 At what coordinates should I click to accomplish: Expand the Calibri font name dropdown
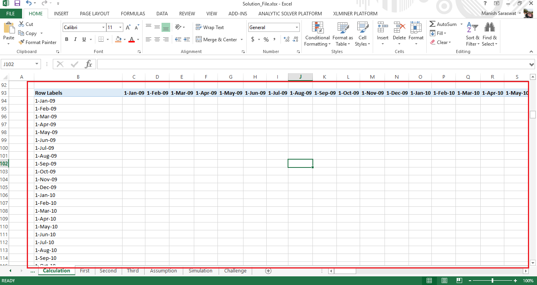click(103, 28)
